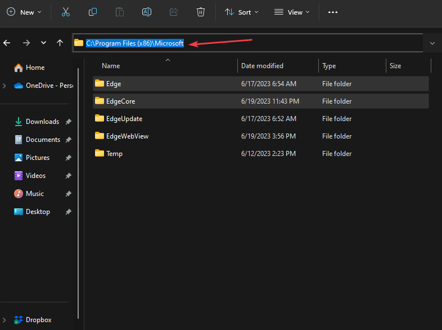This screenshot has height=330, width=442.
Task: Go forward with the right arrow
Action: [26, 43]
